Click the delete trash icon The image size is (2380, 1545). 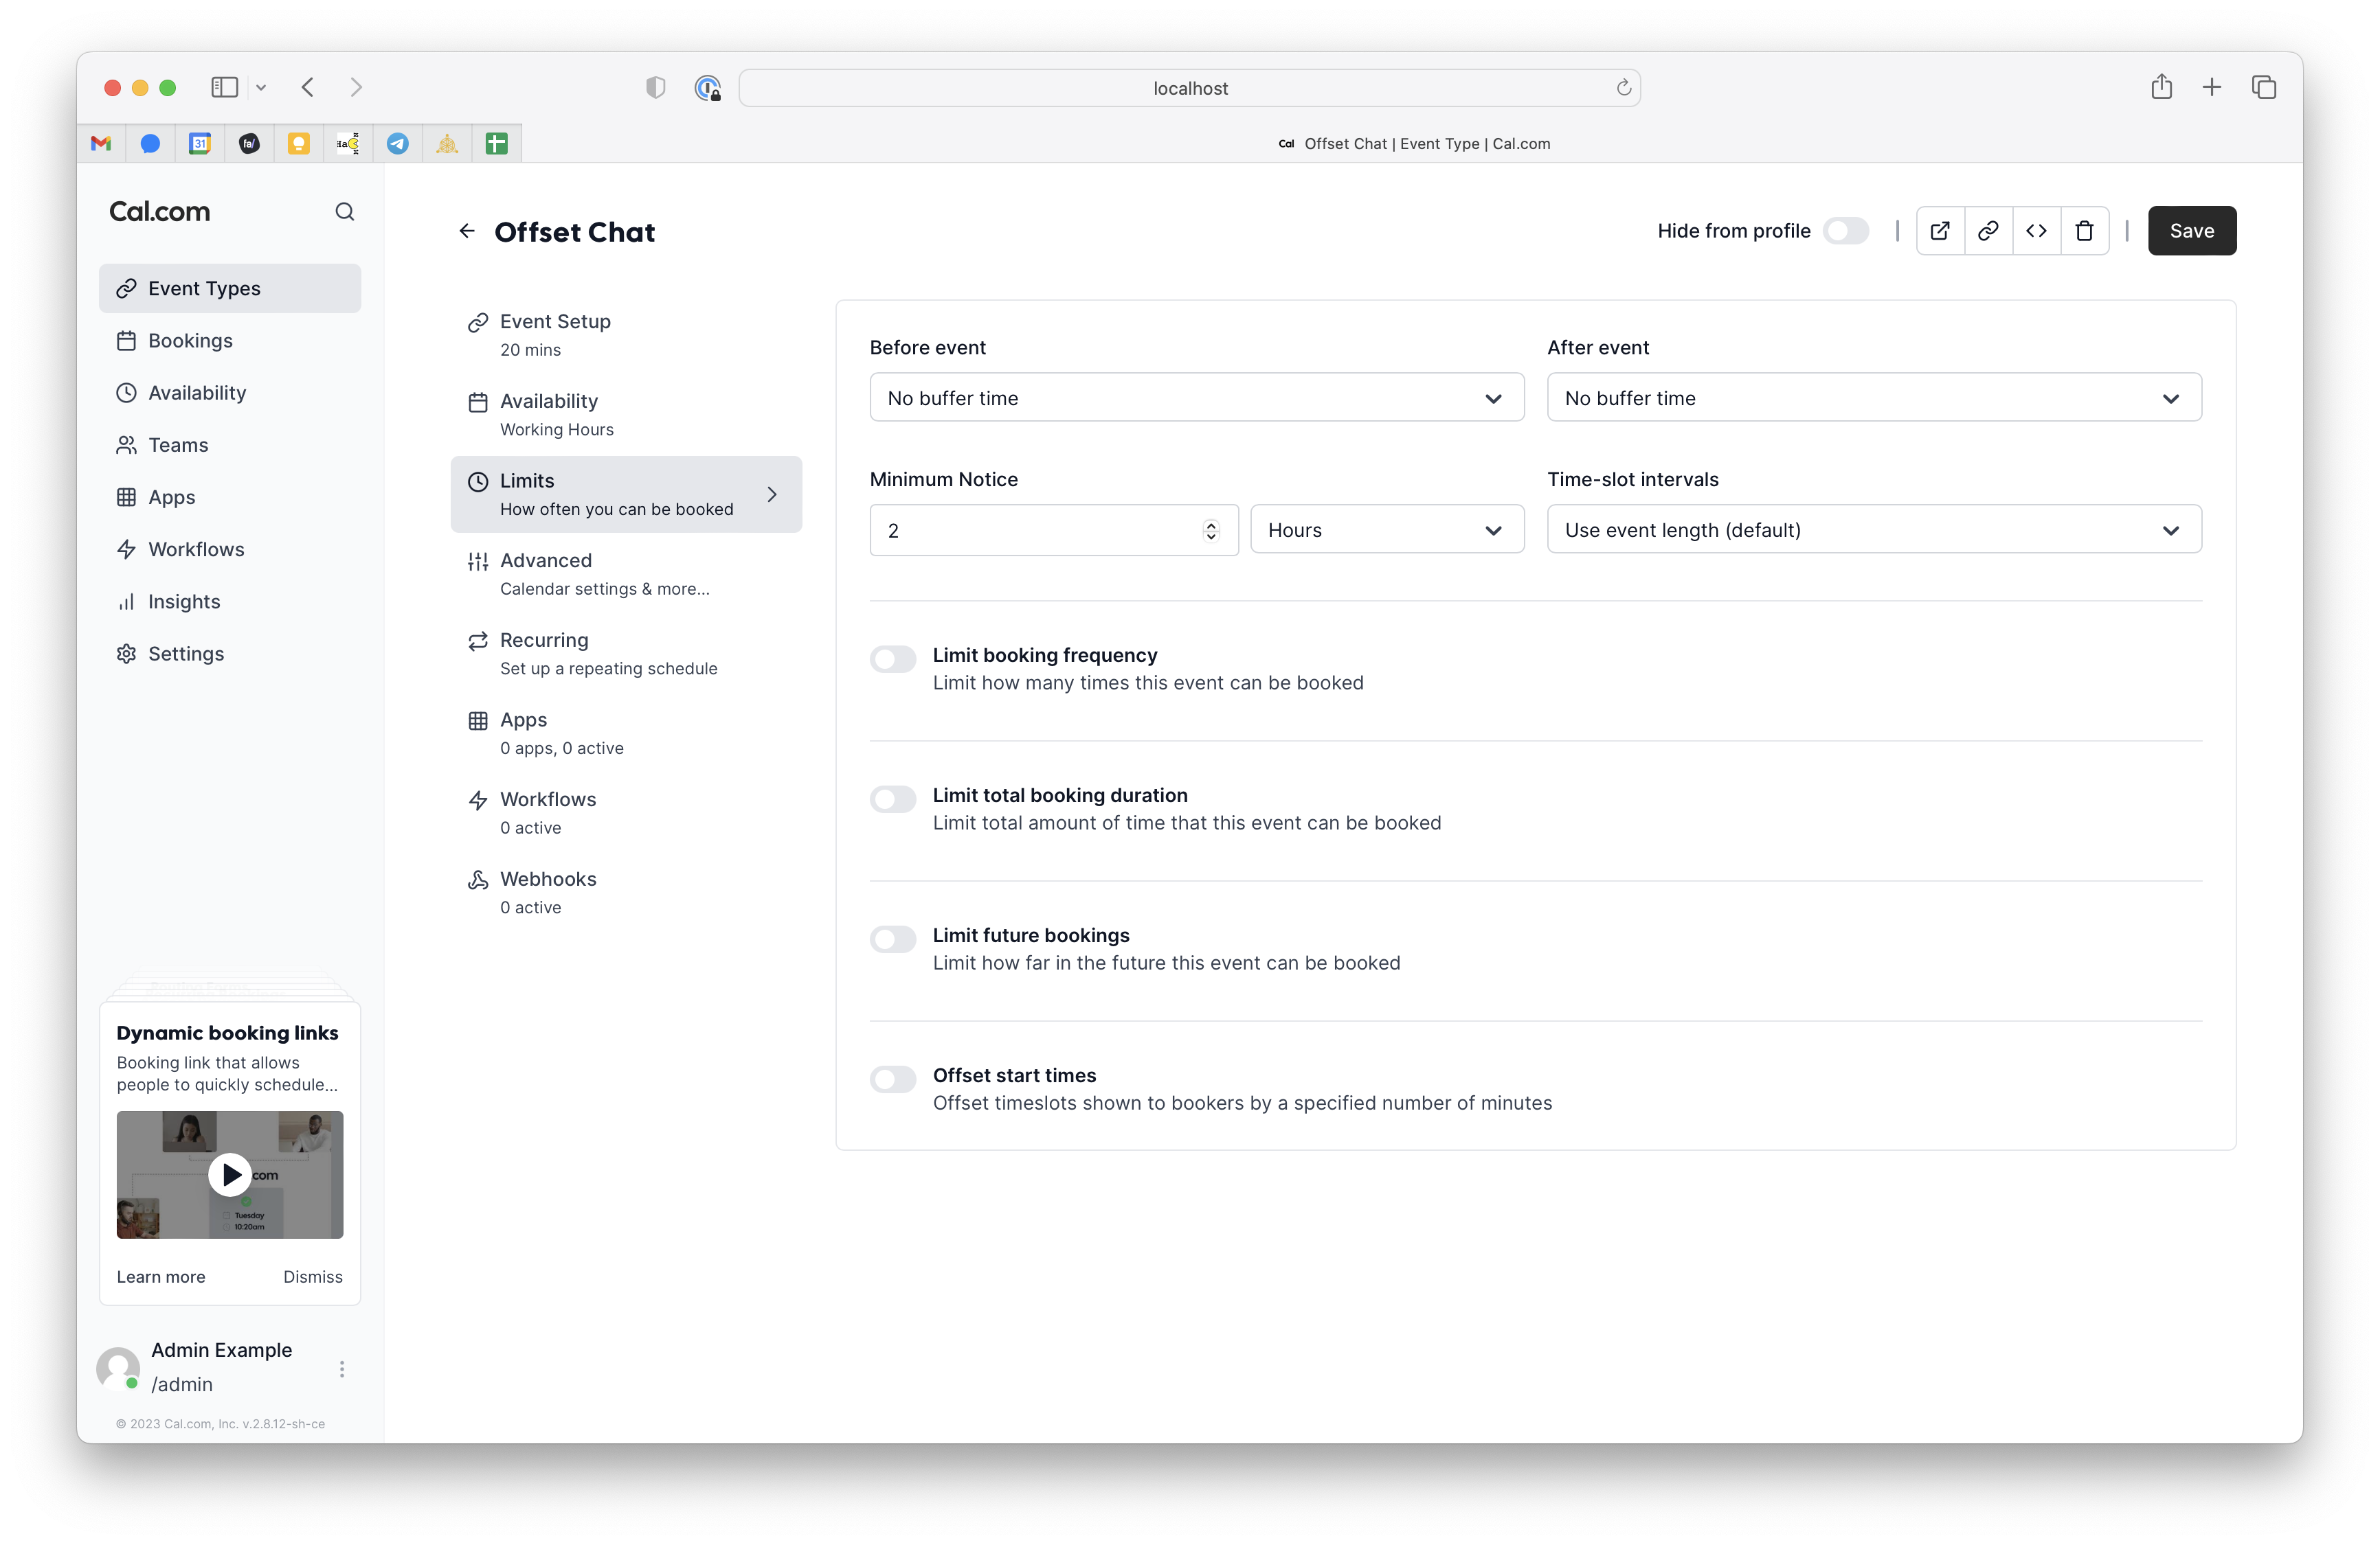click(2084, 231)
